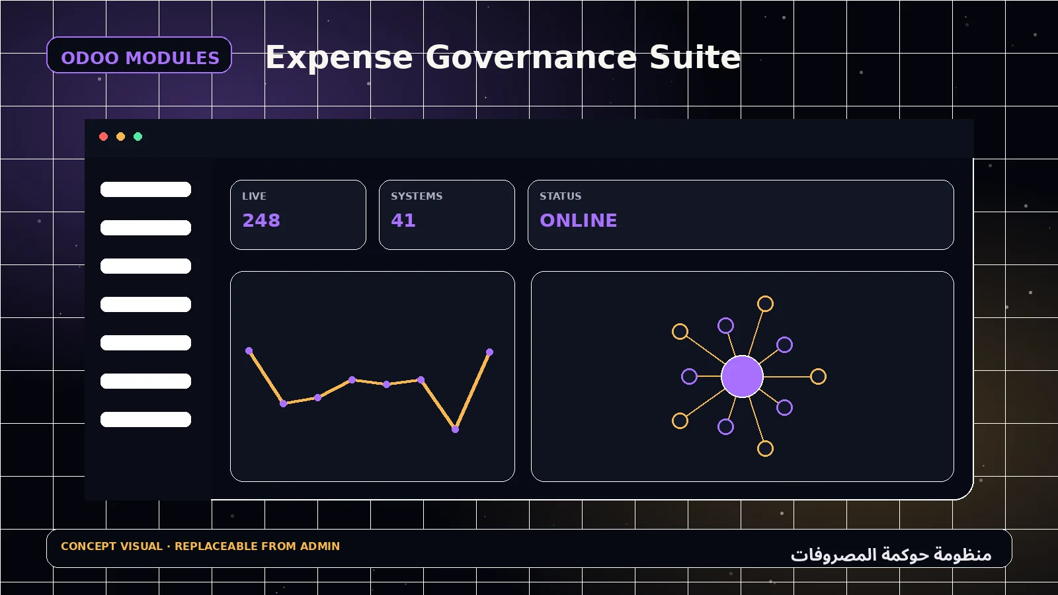
Task: Click the Concept Visual footer text
Action: [200, 546]
